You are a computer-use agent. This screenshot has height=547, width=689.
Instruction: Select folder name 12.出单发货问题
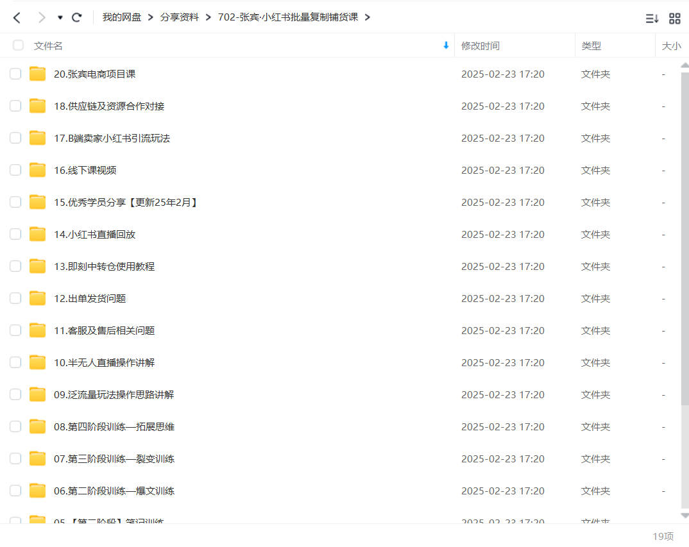tap(90, 299)
